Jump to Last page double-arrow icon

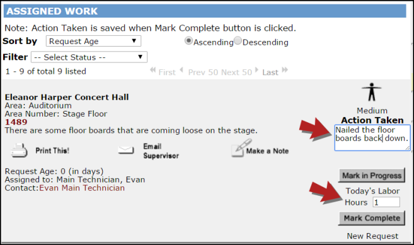[285, 70]
